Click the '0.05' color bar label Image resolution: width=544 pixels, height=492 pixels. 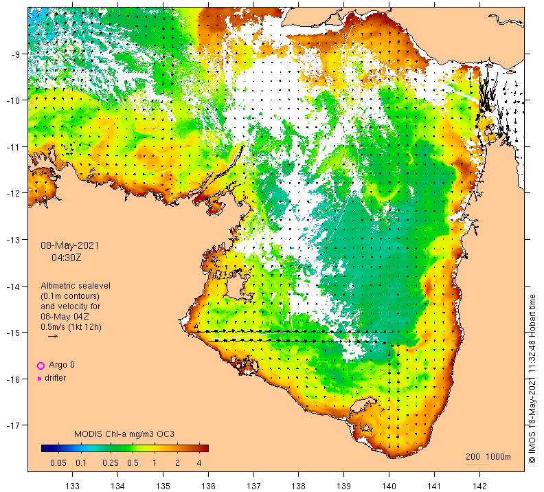[x=58, y=463]
